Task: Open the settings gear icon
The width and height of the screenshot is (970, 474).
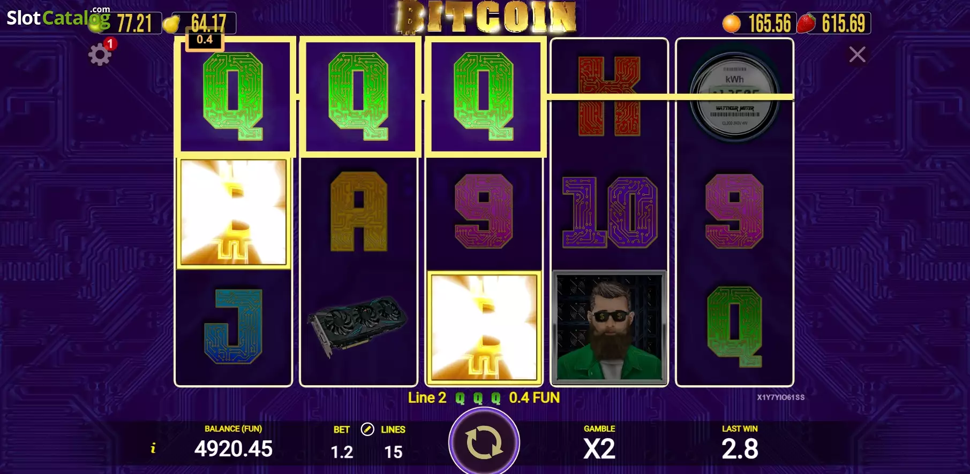Action: (100, 55)
